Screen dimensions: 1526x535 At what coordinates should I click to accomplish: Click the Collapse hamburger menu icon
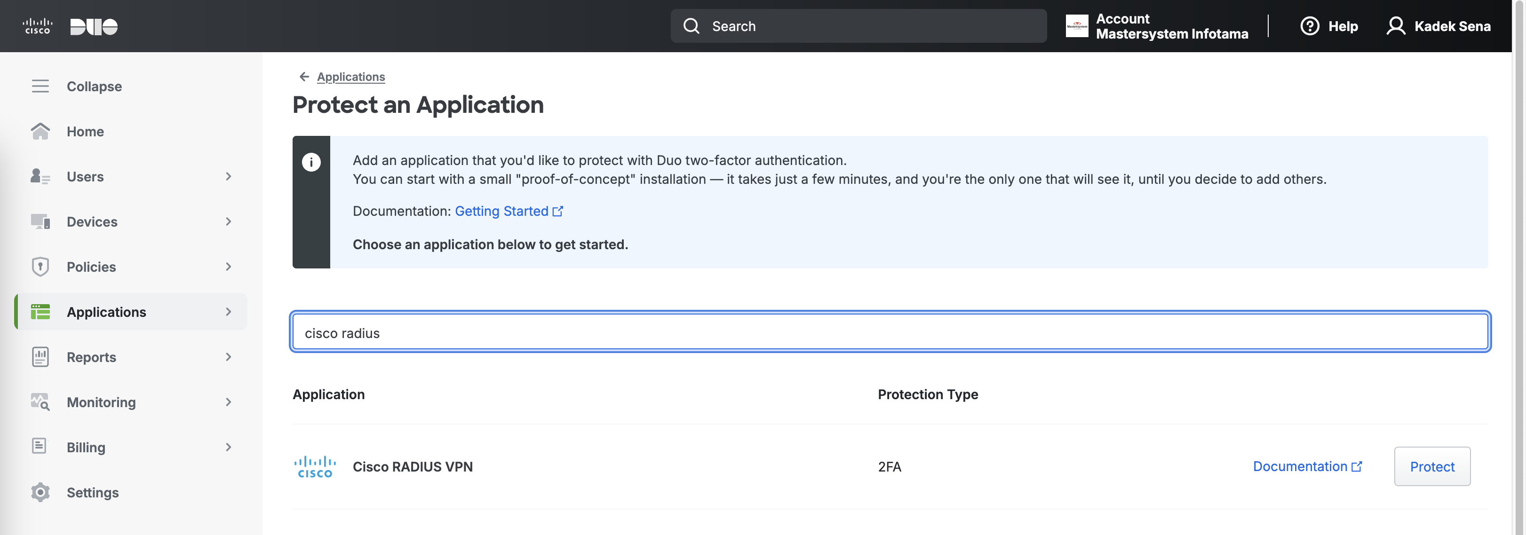[x=40, y=87]
